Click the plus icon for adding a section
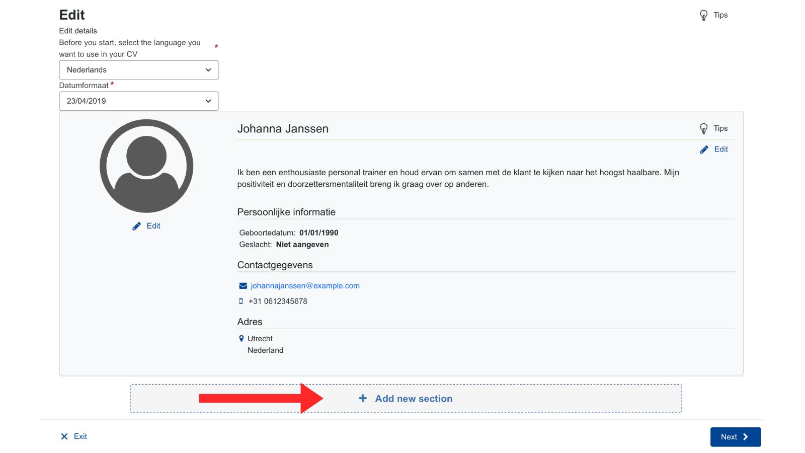Viewport: 805px width, 453px height. click(363, 398)
